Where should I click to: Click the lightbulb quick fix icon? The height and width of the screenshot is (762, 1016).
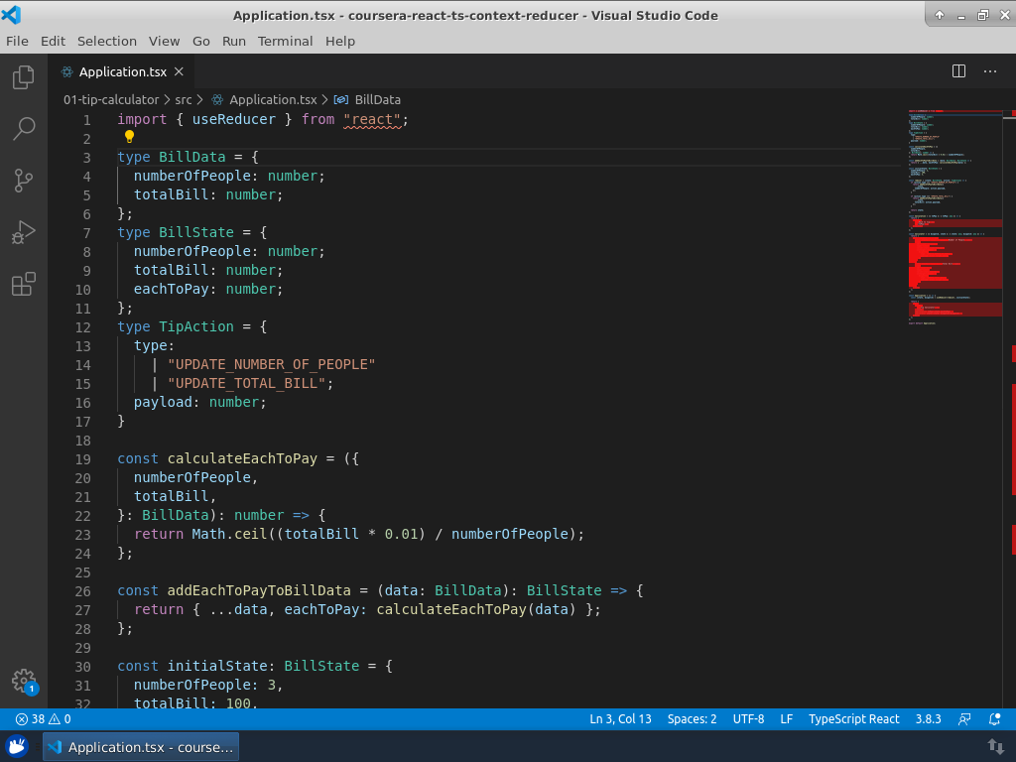tap(129, 137)
